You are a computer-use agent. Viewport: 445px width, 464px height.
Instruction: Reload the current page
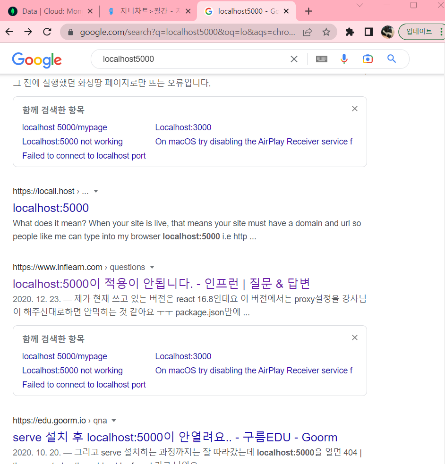pos(47,32)
